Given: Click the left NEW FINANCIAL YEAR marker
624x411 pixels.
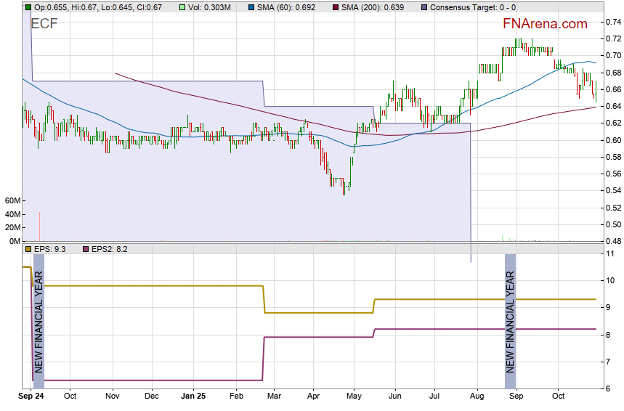Looking at the screenshot, I should [x=39, y=321].
